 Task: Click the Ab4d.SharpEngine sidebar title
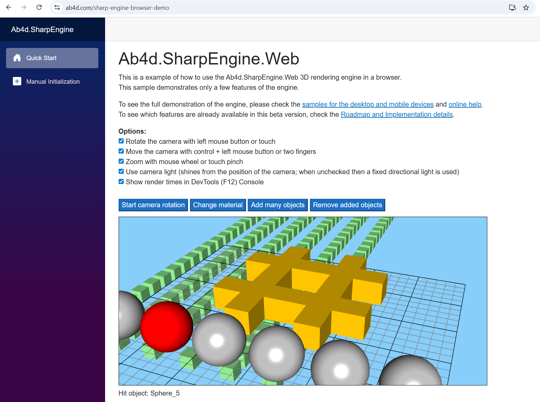[42, 29]
